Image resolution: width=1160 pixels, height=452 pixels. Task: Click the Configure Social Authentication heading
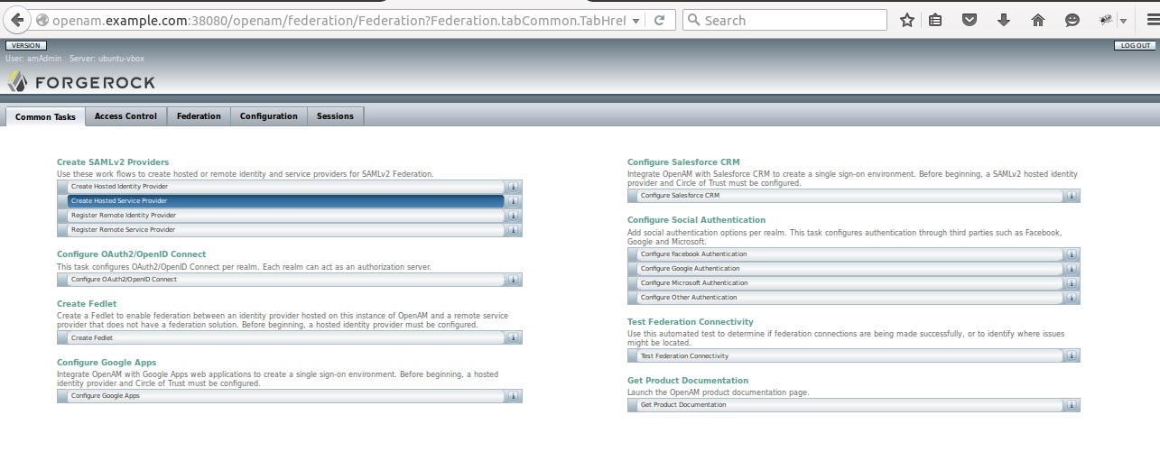pos(696,220)
